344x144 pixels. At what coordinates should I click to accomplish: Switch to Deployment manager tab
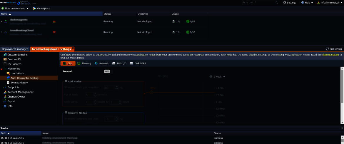click(x=15, y=49)
